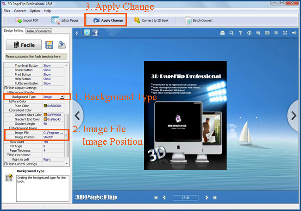This screenshot has height=211, width=301.
Task: Collapse the Flip Orientation group
Action: click(8, 155)
